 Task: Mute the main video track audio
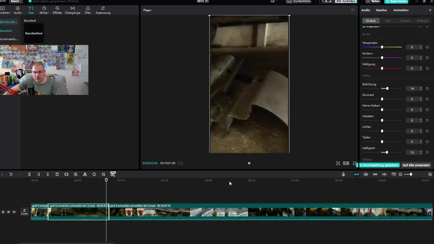point(14,212)
